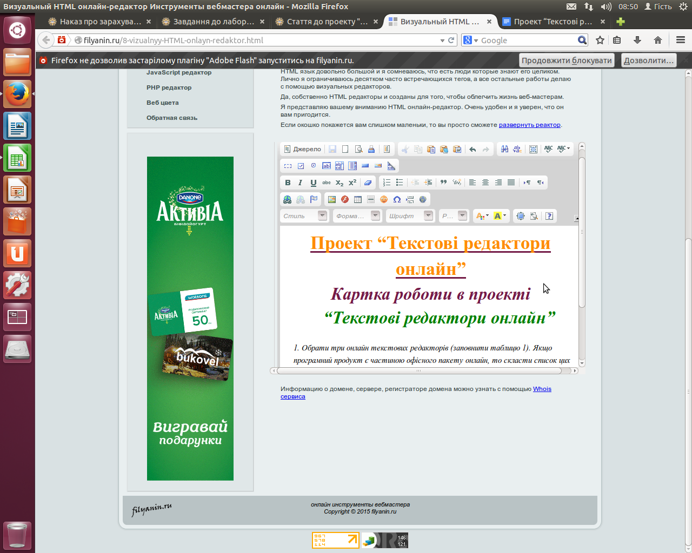Image resolution: width=692 pixels, height=553 pixels.
Task: Insert a textarea form icon
Action: [340, 166]
